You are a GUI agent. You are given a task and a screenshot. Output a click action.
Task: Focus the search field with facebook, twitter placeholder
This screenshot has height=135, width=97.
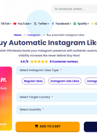(x=74, y=9)
